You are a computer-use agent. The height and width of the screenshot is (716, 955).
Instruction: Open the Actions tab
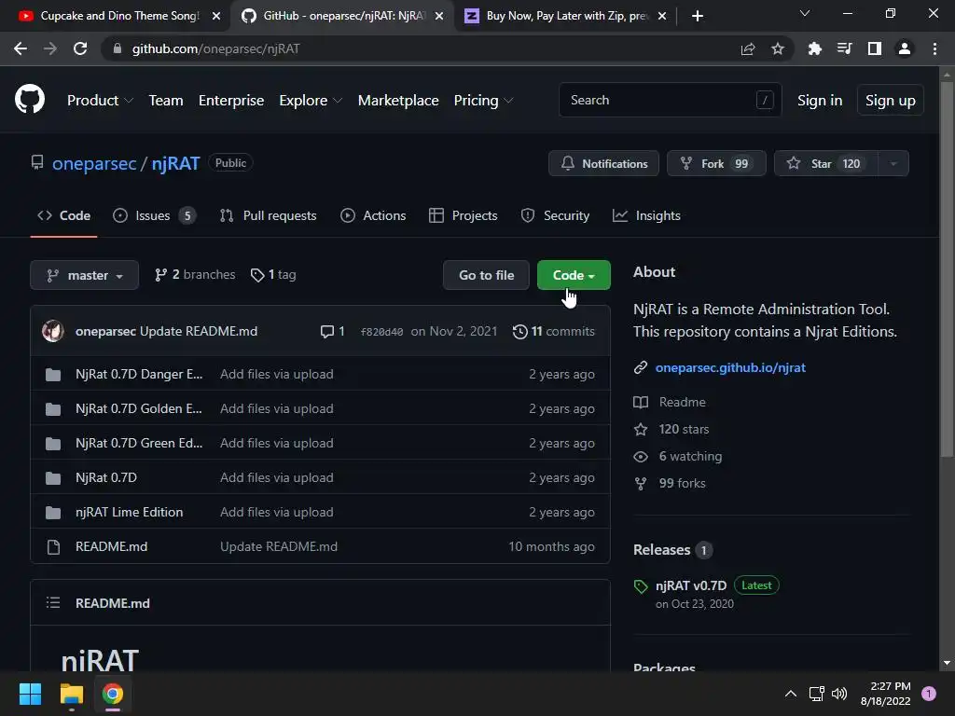pos(373,215)
